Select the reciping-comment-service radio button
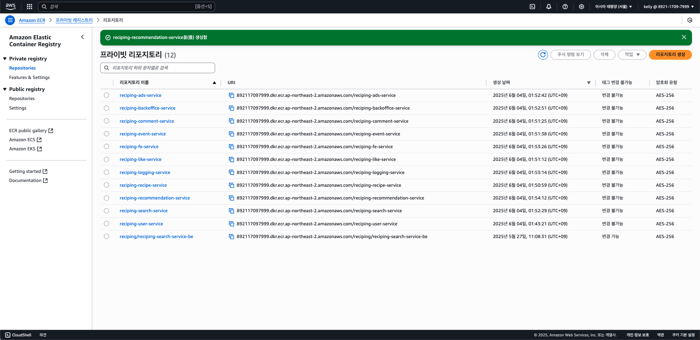This screenshot has width=700, height=340. coord(106,121)
